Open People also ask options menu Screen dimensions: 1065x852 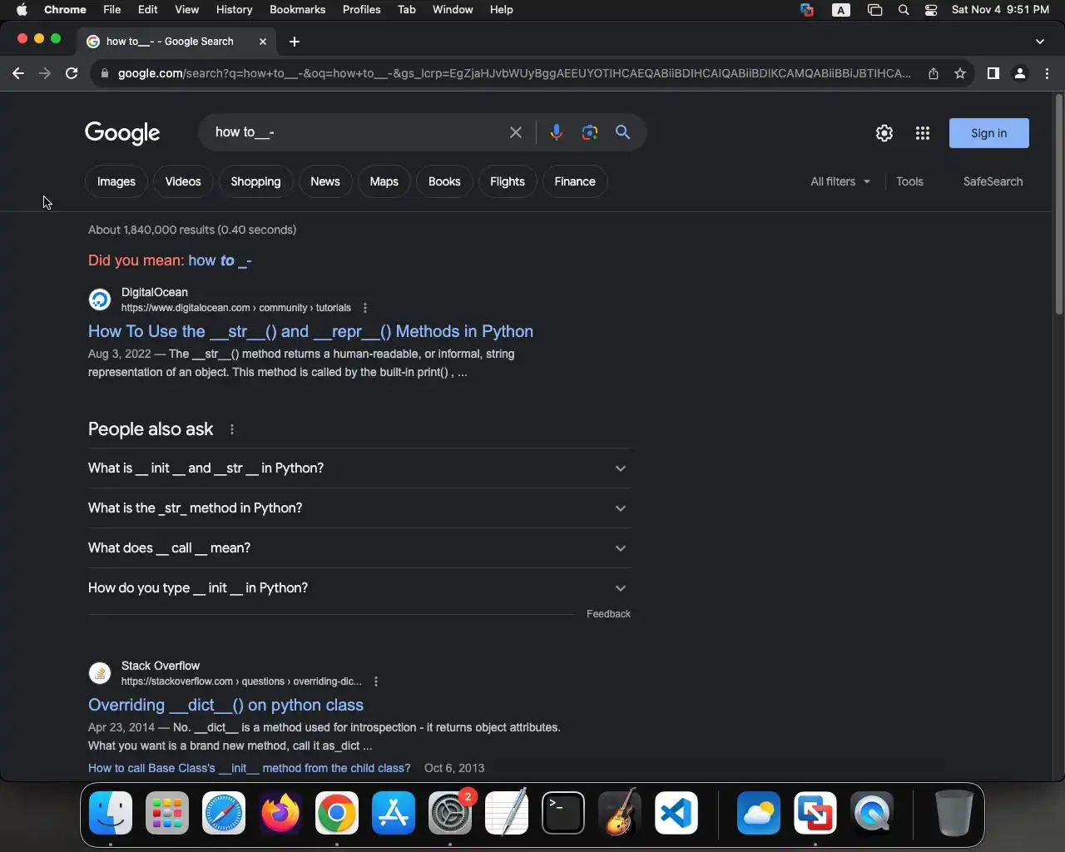[232, 429]
